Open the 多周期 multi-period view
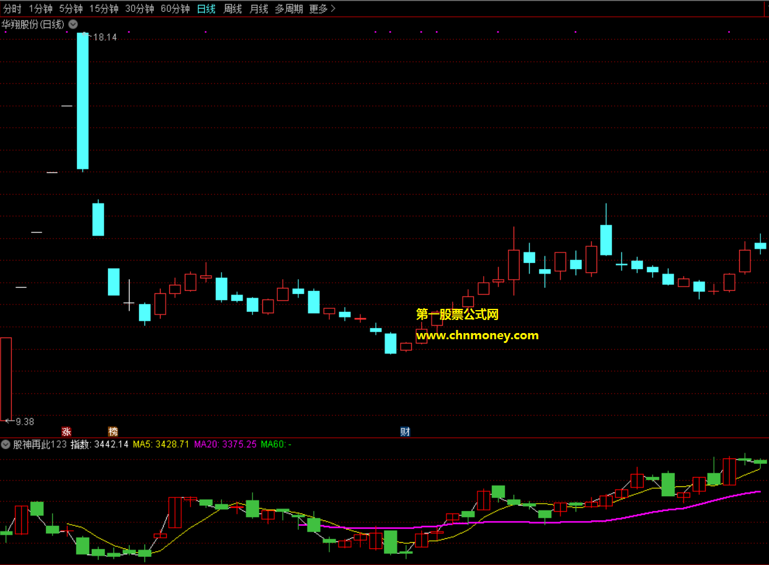Viewport: 769px width, 565px height. (x=289, y=9)
